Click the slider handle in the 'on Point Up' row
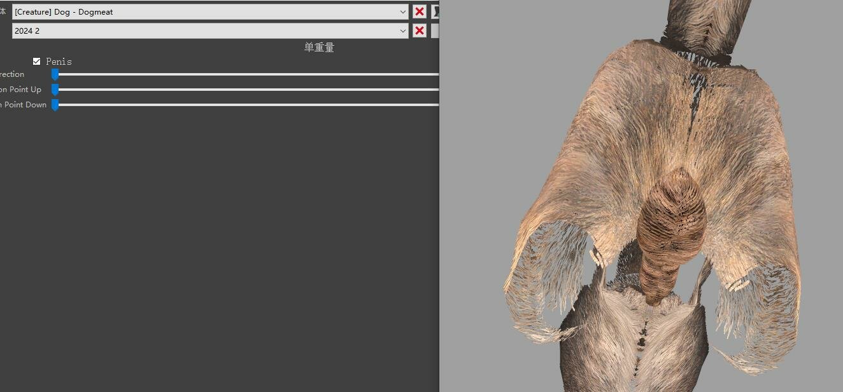Image resolution: width=843 pixels, height=392 pixels. [55, 90]
